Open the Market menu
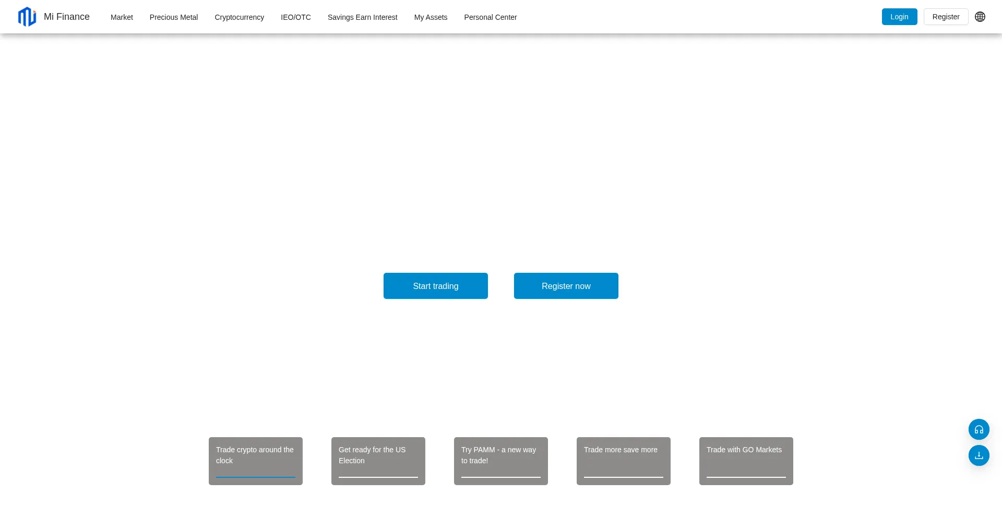This screenshot has height=518, width=1002. pyautogui.click(x=122, y=17)
